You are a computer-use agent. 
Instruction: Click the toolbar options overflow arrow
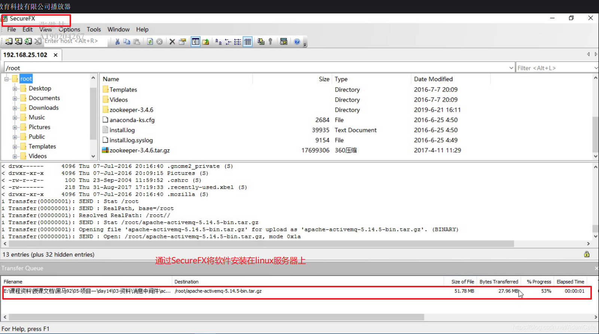pos(305,44)
